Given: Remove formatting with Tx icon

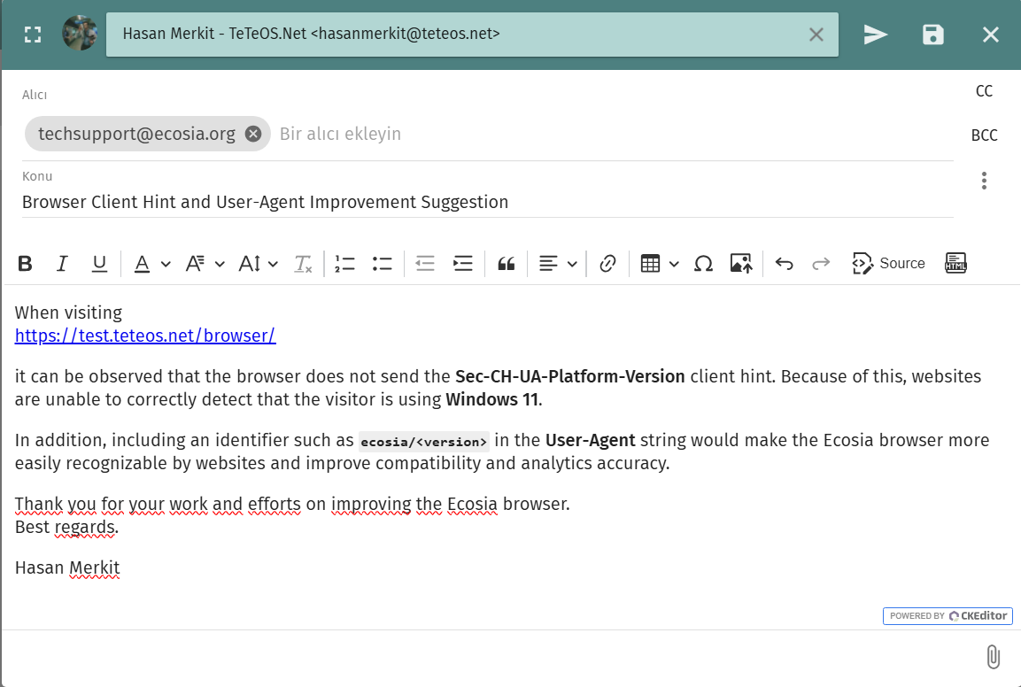Looking at the screenshot, I should click(x=303, y=264).
